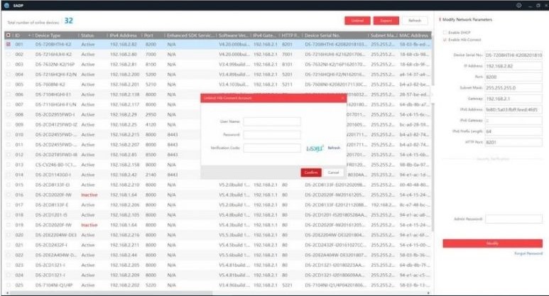Click the MAC Address column header

click(x=414, y=35)
